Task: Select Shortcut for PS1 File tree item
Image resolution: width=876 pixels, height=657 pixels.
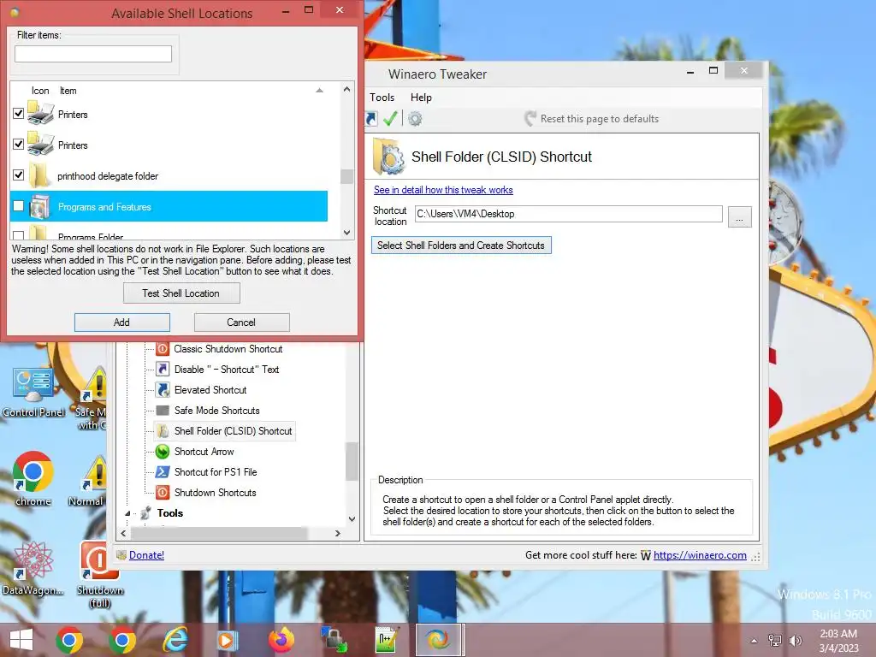Action: click(216, 472)
